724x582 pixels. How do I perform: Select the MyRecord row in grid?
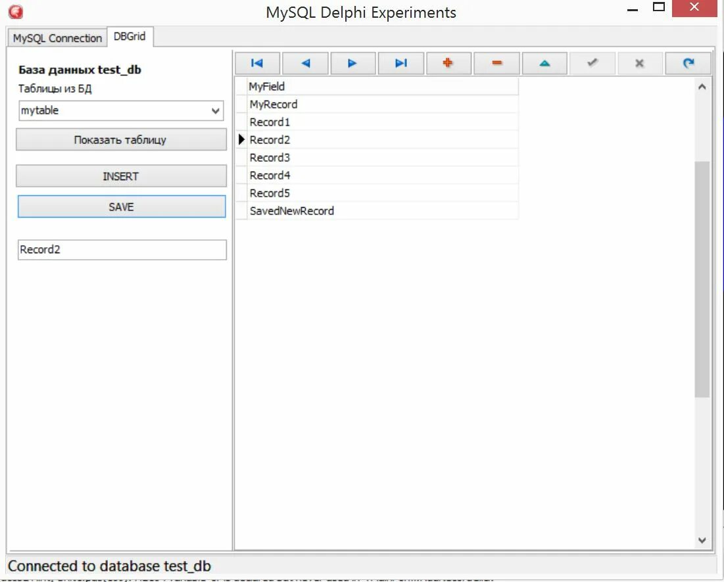(382, 105)
